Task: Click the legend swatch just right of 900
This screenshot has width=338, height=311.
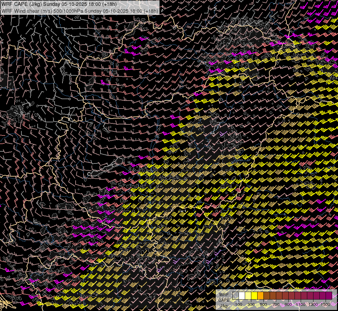Action: (291, 296)
